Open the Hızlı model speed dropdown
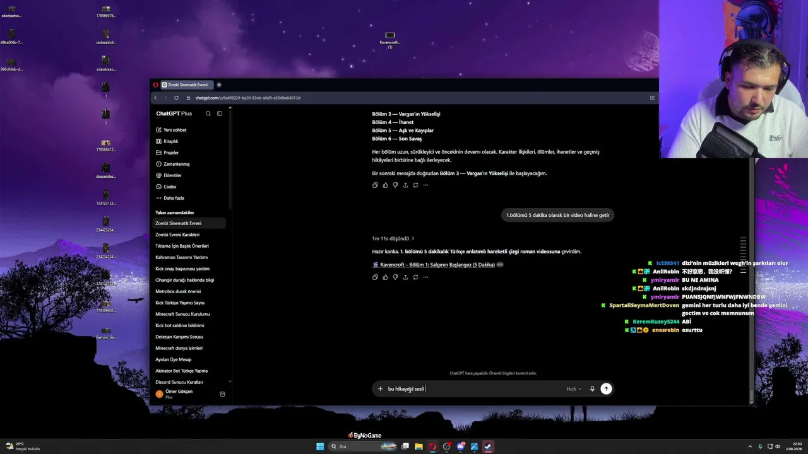 coord(574,389)
